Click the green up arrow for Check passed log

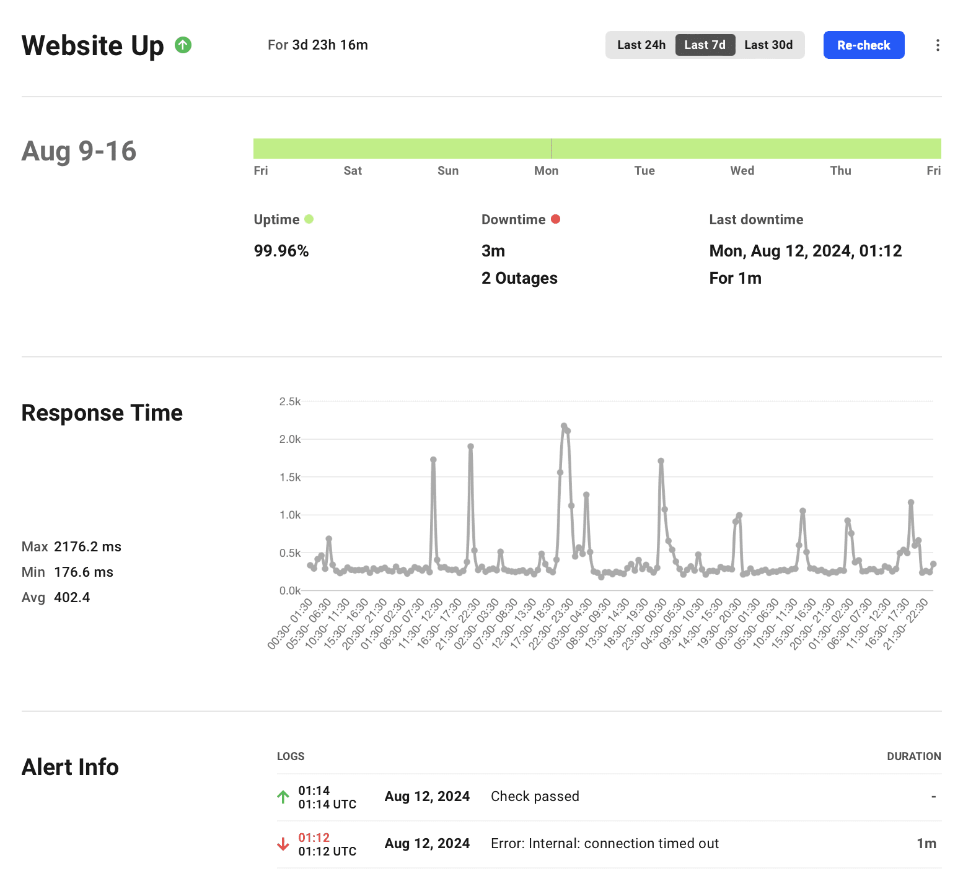tap(283, 797)
